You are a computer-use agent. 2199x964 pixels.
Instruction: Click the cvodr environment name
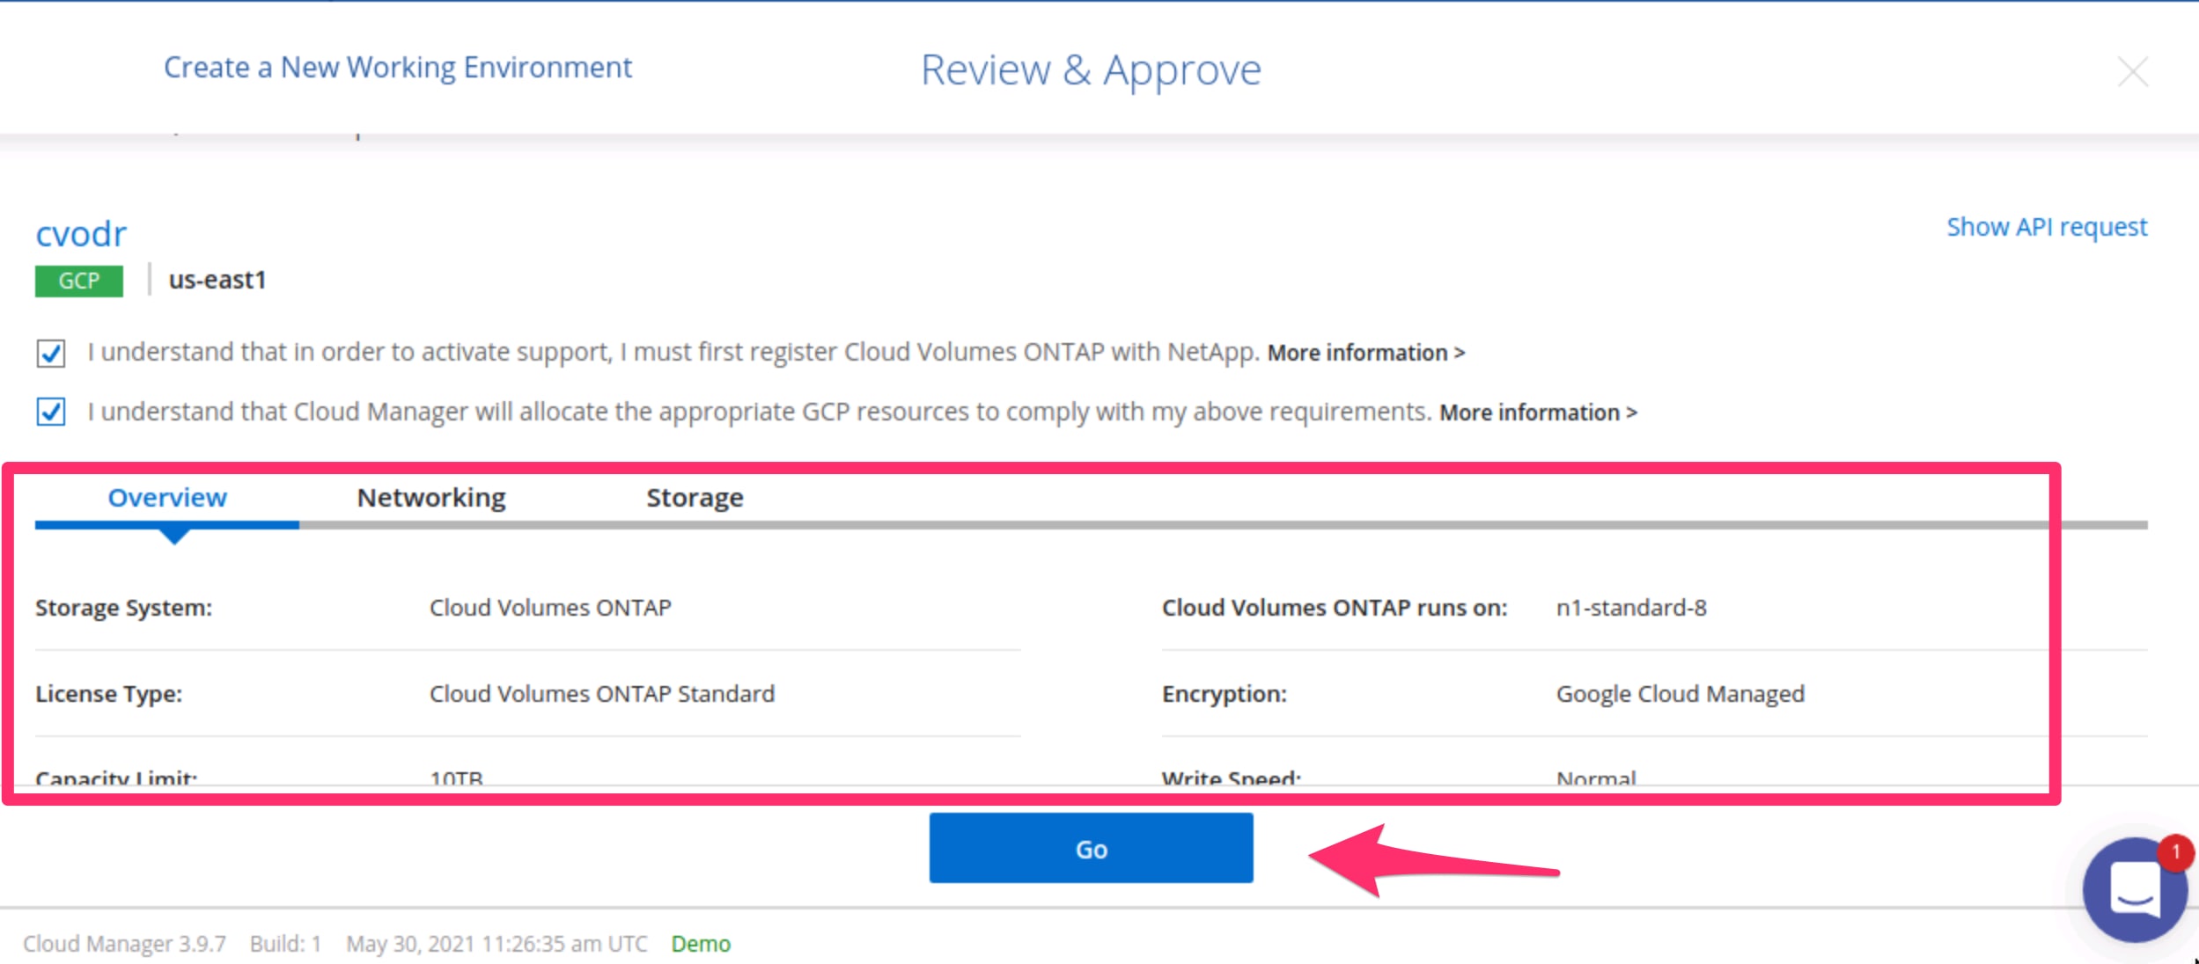point(81,234)
